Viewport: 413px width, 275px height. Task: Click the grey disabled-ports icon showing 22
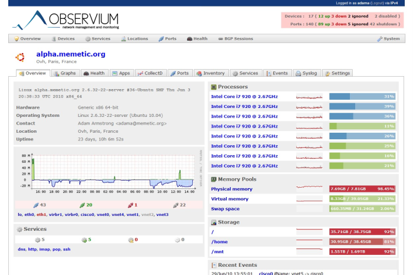176,205
